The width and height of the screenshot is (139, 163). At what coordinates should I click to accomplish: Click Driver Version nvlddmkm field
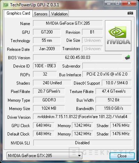pos(82,117)
